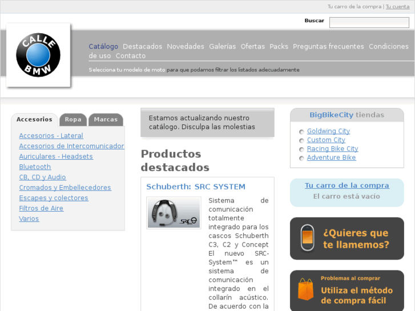The width and height of the screenshot is (415, 311).
Task: Open the Bluetooth category
Action: click(35, 167)
